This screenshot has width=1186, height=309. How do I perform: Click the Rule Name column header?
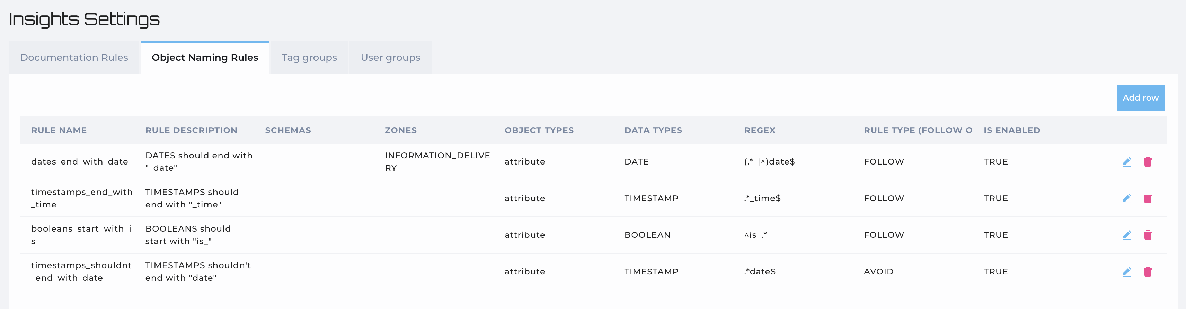(59, 130)
